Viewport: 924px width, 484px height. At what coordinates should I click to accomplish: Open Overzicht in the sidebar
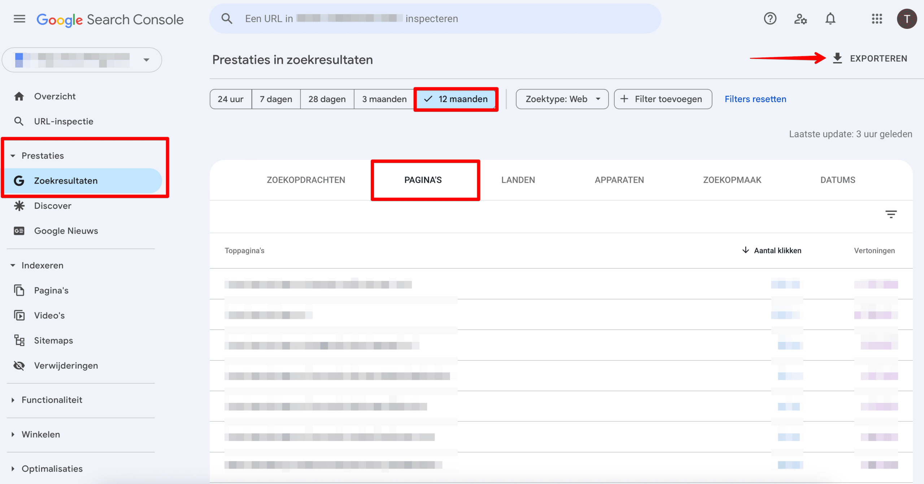pos(82,96)
